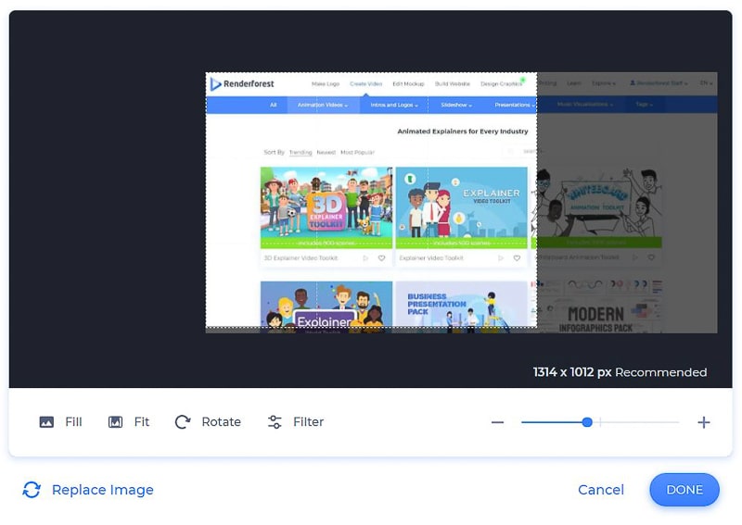Click the Filter label

(x=309, y=422)
